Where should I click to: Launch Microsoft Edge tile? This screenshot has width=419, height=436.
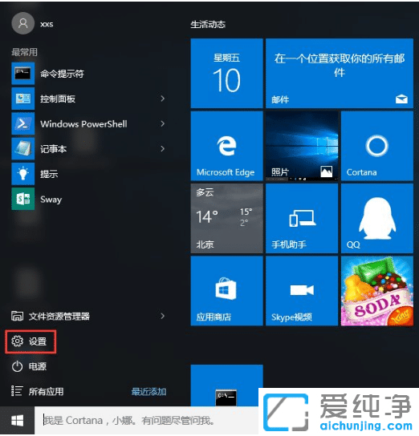pyautogui.click(x=226, y=146)
